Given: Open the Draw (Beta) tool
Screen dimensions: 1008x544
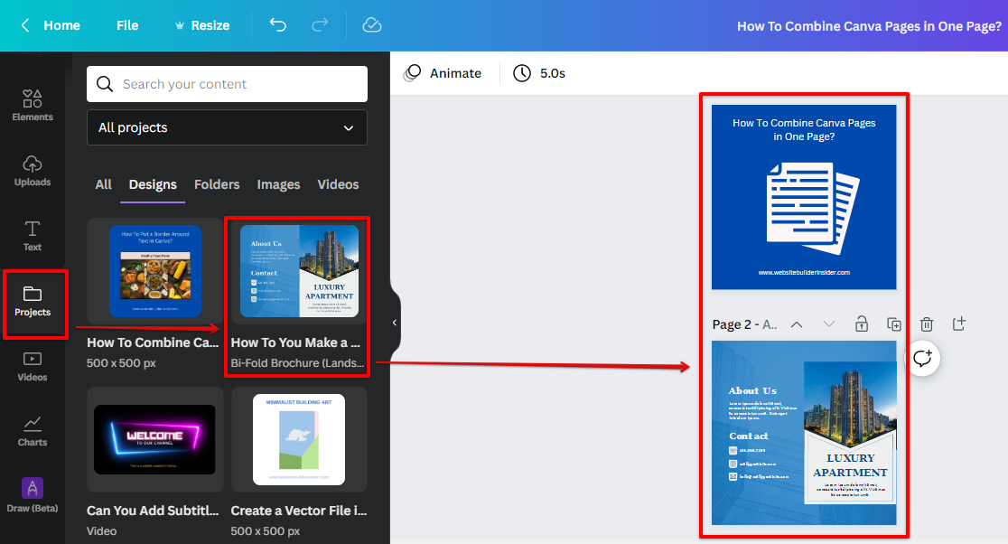Looking at the screenshot, I should click(x=33, y=495).
